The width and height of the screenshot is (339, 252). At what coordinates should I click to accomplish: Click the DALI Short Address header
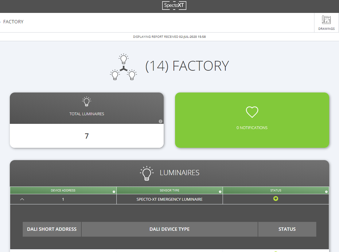click(x=52, y=229)
